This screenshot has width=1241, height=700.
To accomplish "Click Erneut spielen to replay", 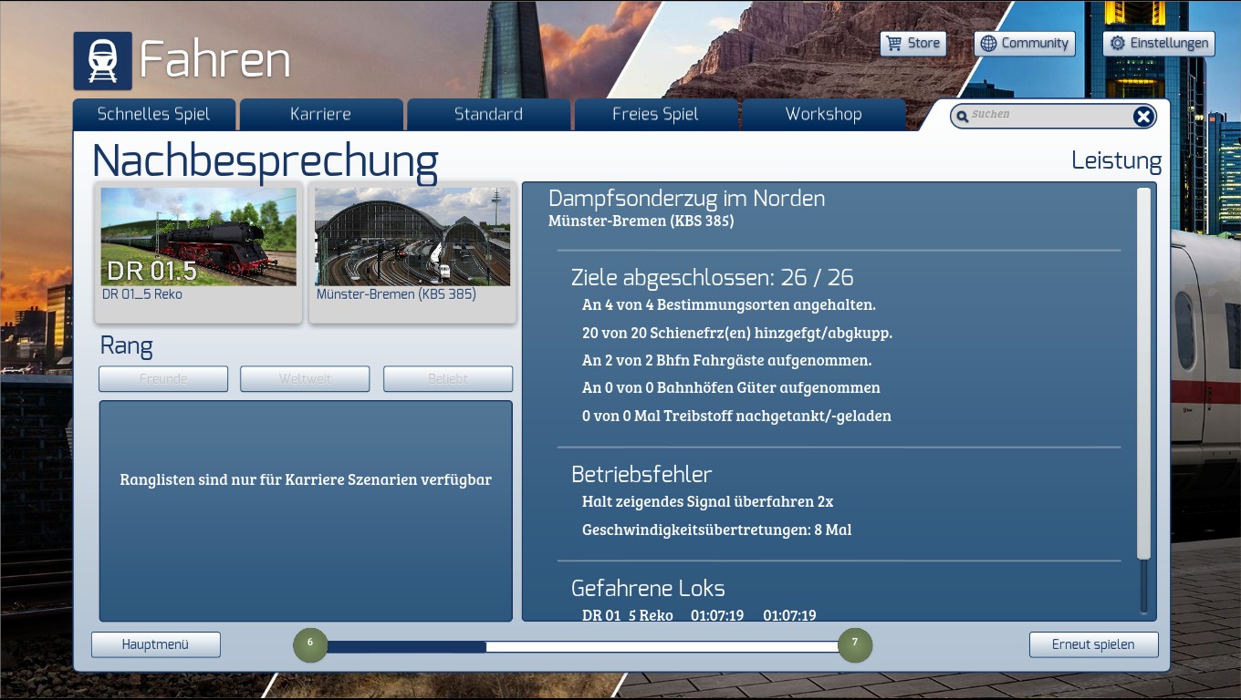I will point(1093,644).
